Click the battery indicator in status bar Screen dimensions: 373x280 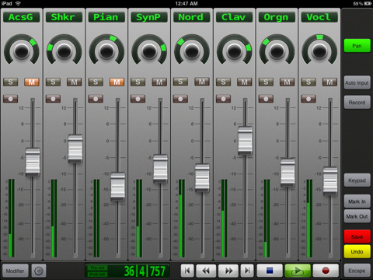point(368,4)
